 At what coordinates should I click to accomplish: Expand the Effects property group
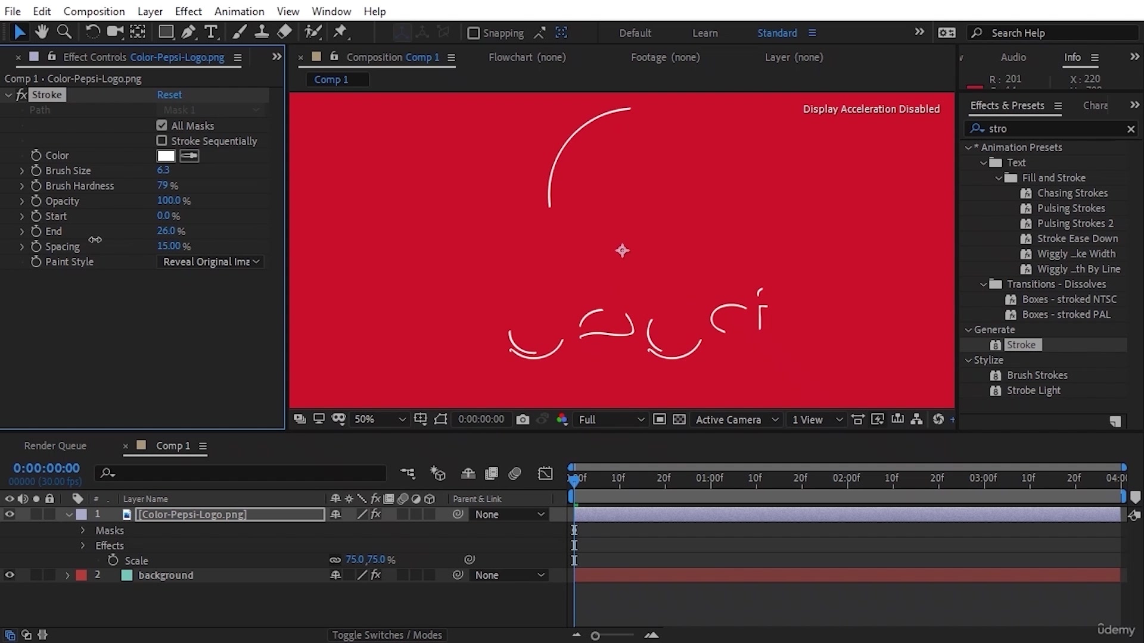click(x=83, y=545)
